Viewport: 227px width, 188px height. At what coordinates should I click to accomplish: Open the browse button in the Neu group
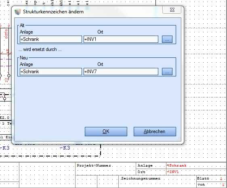click(x=167, y=72)
